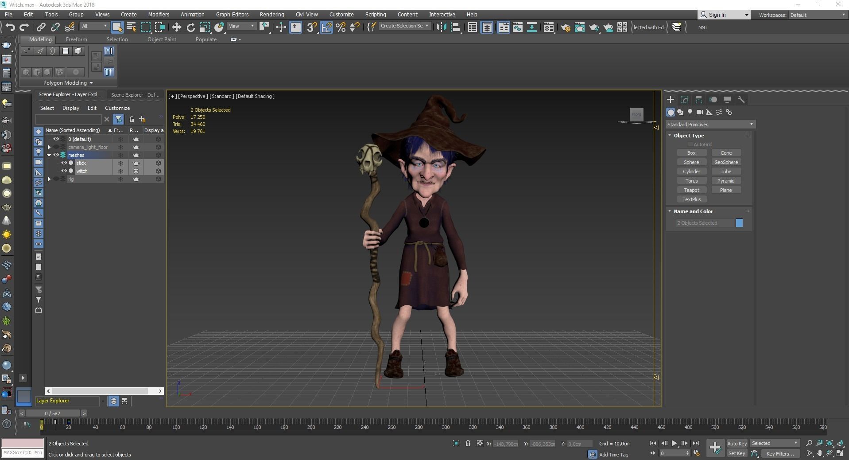This screenshot has height=460, width=849.
Task: Toggle visibility of 0 (default) layer
Action: coord(56,139)
